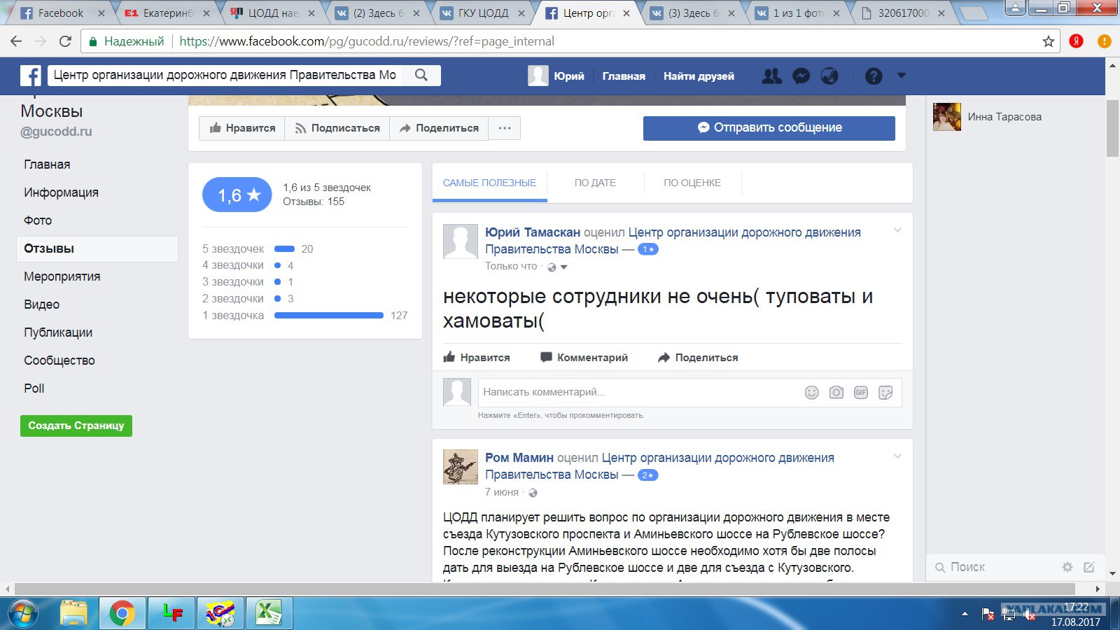Viewport: 1120px width, 630px height.
Task: Click the Chrome icon in the taskbar
Action: coord(122,614)
